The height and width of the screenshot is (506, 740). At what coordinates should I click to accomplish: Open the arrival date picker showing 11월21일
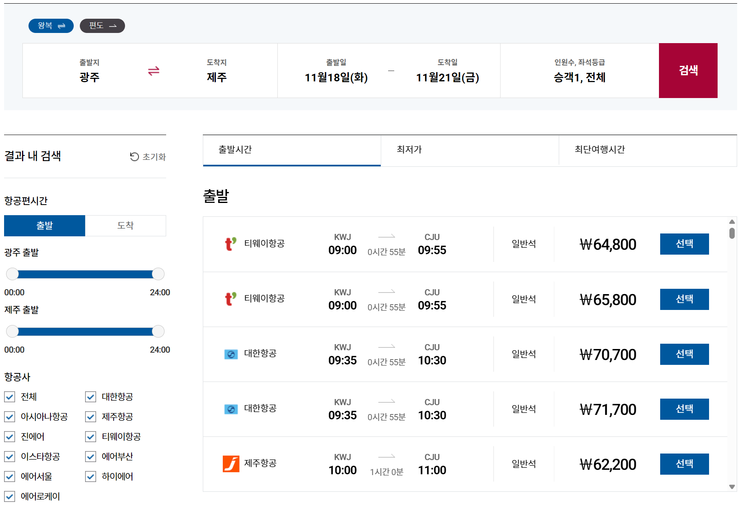(x=447, y=78)
